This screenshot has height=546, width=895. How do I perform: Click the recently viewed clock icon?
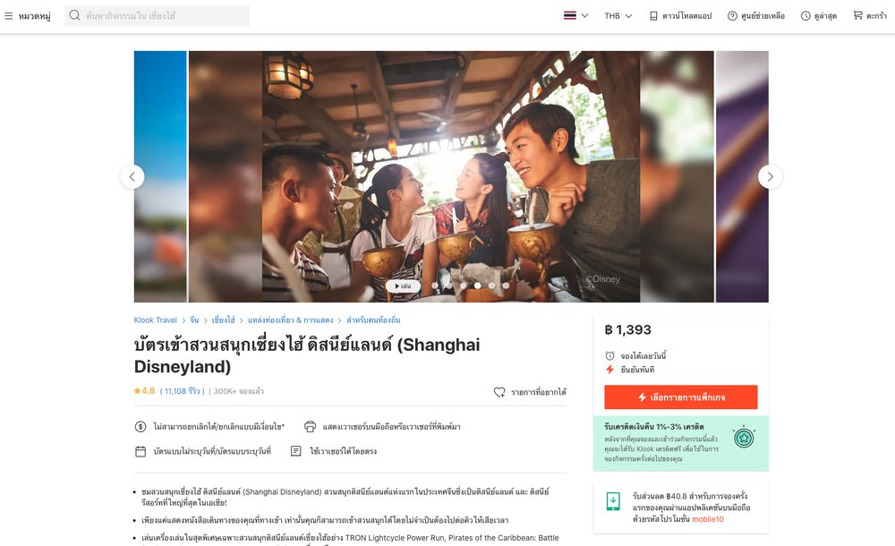click(805, 16)
